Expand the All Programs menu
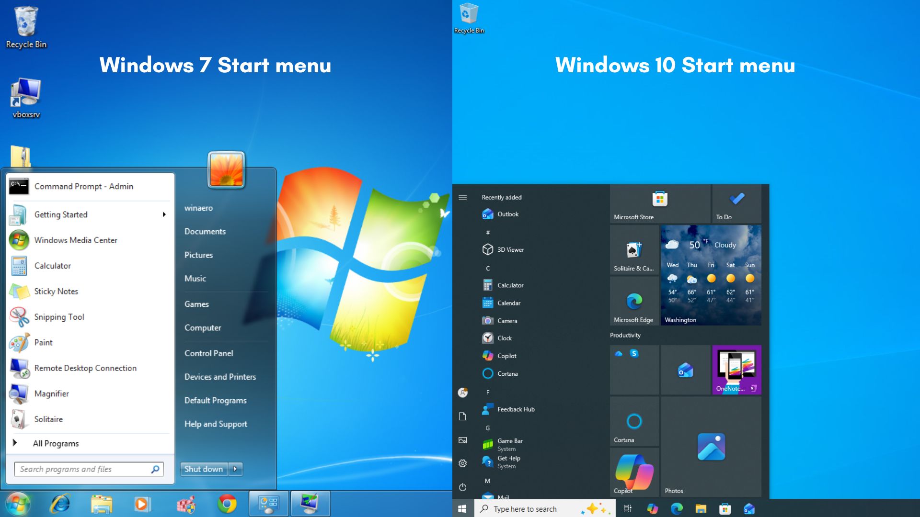Screen dimensions: 920x517 (x=55, y=443)
